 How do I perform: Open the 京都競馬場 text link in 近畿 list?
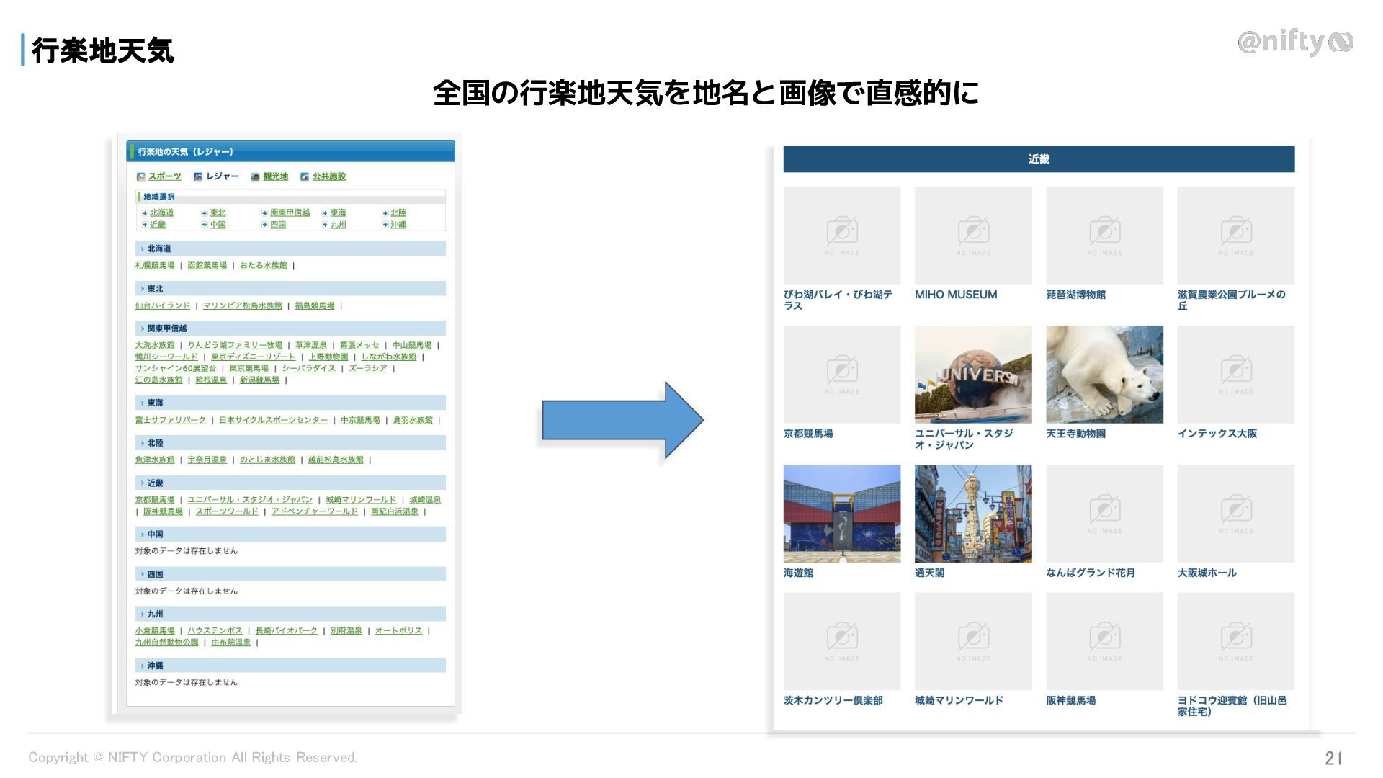[155, 500]
